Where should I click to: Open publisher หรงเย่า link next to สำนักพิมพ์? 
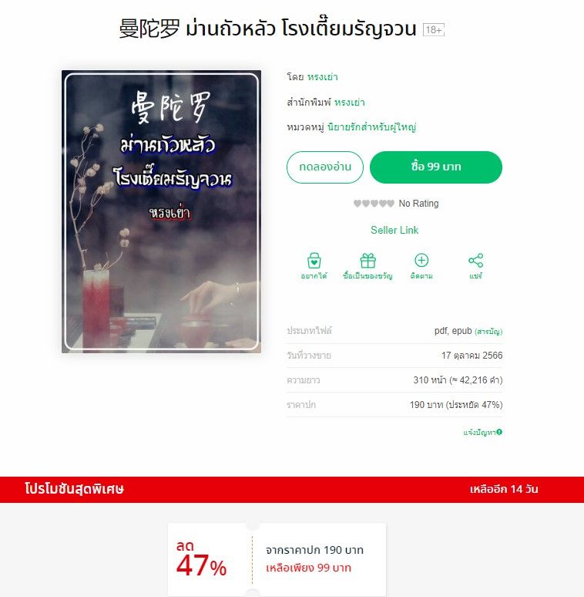[x=350, y=102]
